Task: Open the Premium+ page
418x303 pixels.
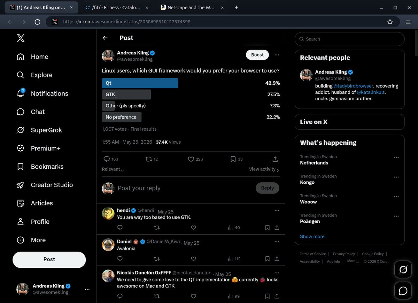Action: pyautogui.click(x=39, y=149)
